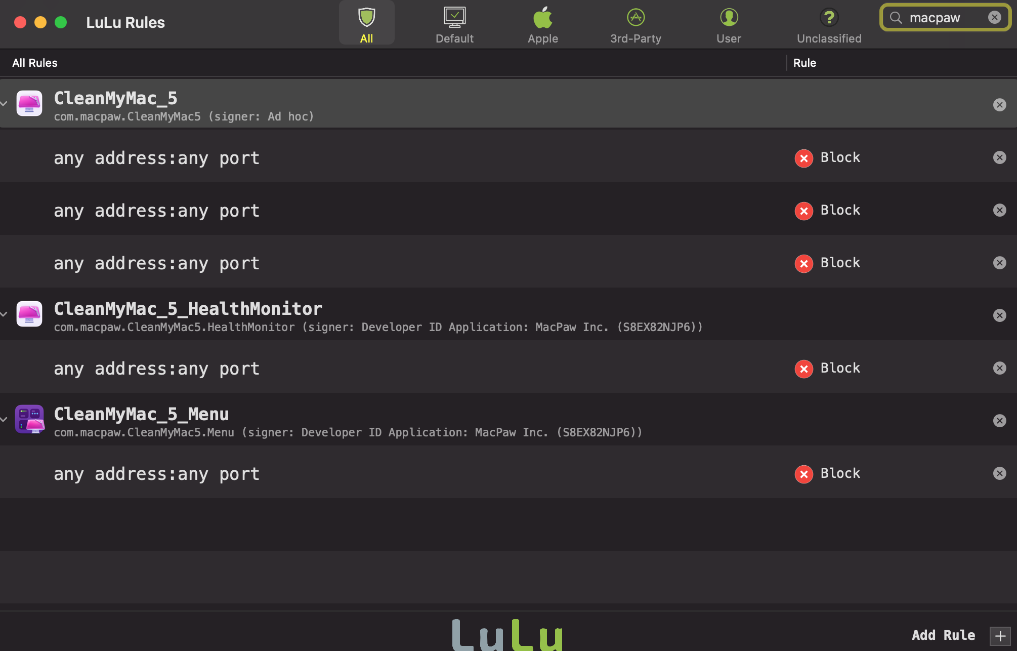Click the CleanMyMac_5_Menu app icon

(29, 419)
